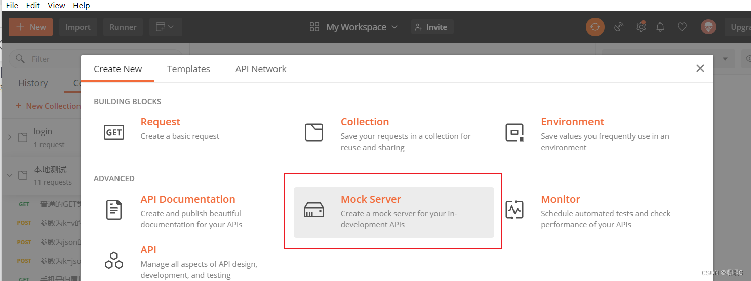The width and height of the screenshot is (751, 281).
Task: Switch to the Templates tab
Action: 188,69
